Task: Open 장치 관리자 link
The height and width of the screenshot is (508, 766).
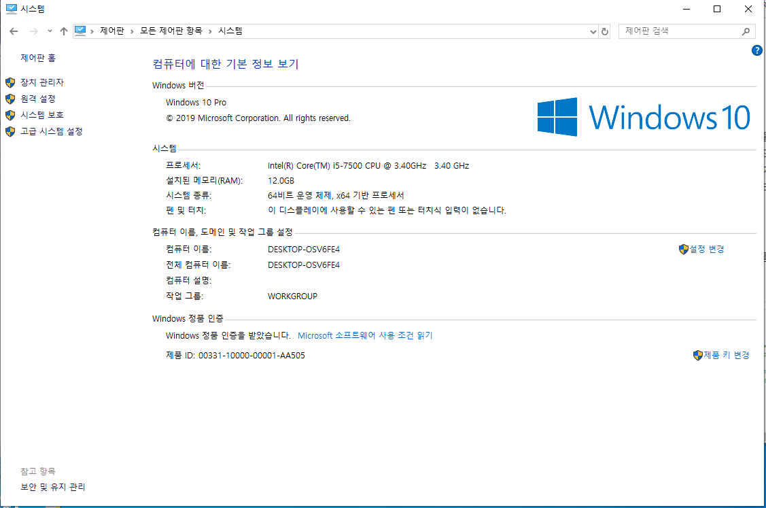Action: pyautogui.click(x=42, y=83)
